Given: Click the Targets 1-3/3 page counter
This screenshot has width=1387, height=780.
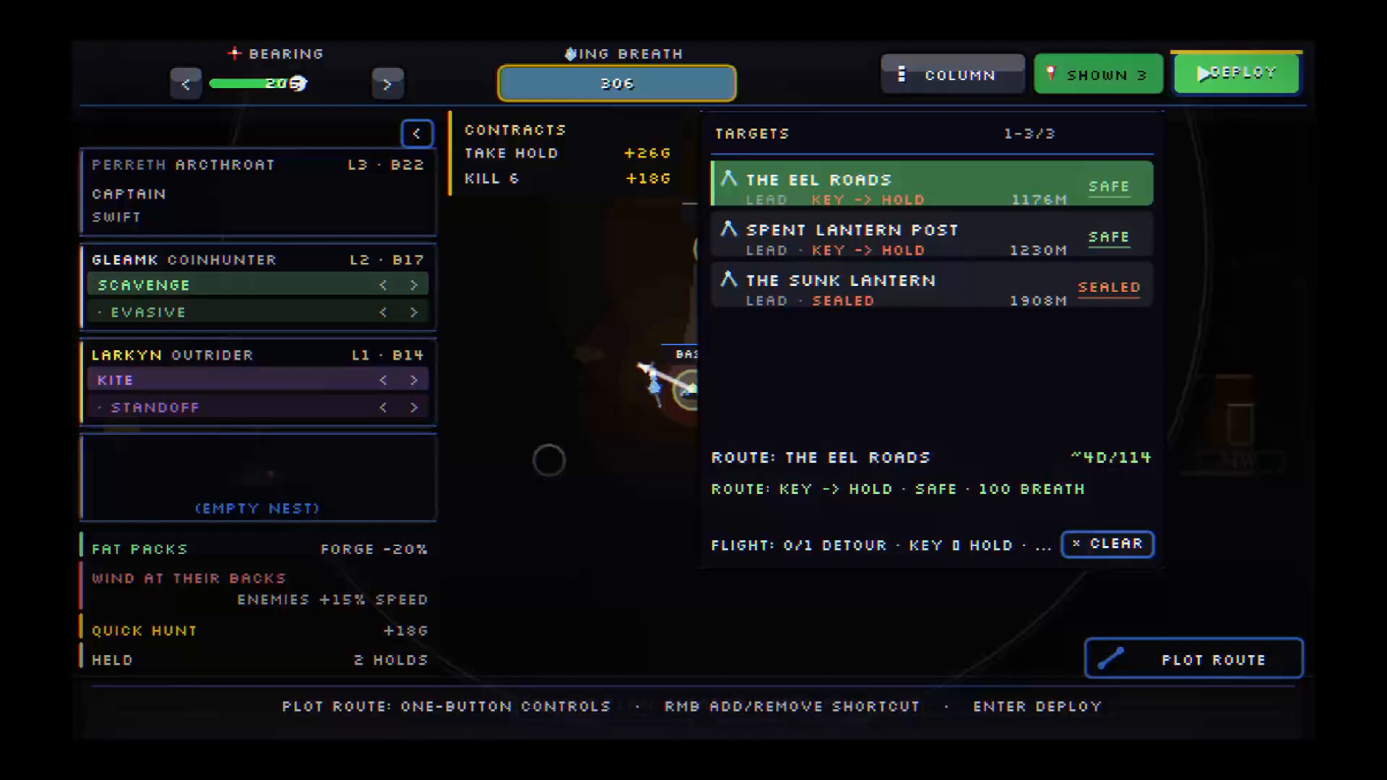Looking at the screenshot, I should (1029, 134).
